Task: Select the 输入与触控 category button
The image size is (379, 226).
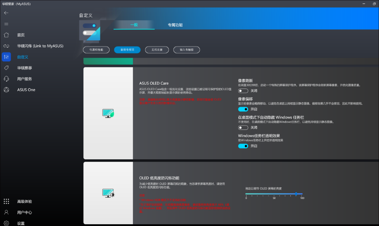Action: point(186,50)
